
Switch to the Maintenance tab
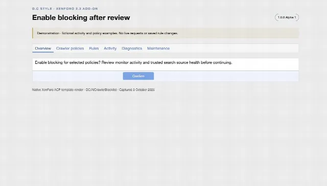pos(158,49)
